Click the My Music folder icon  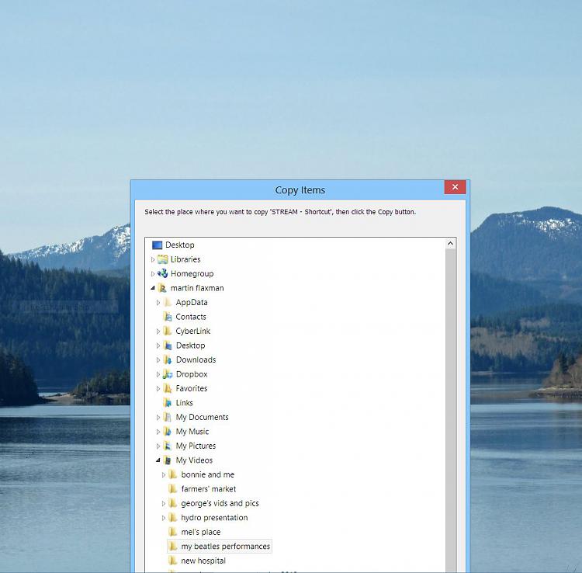(x=168, y=432)
